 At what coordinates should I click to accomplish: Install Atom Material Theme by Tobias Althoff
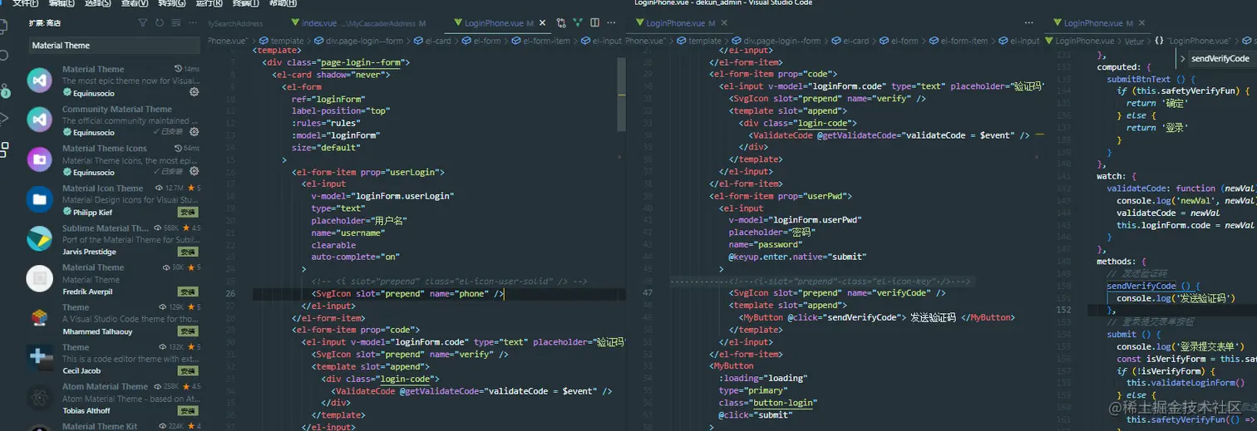[x=188, y=411]
